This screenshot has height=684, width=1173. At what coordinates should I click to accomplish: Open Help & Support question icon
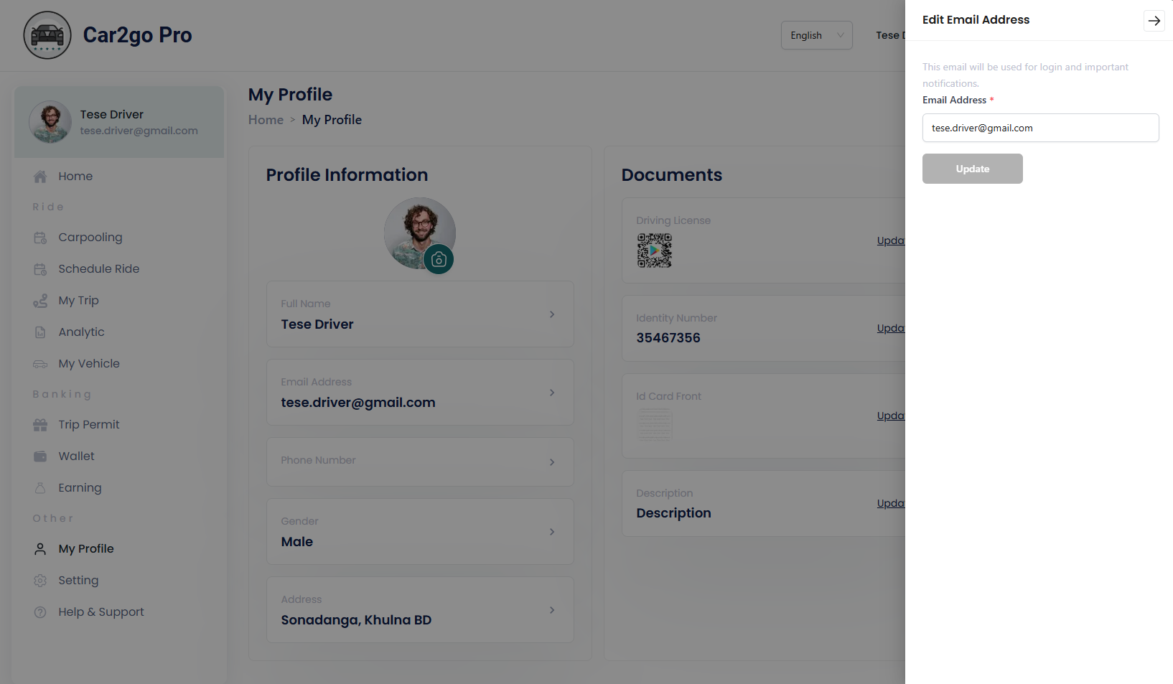(x=40, y=612)
